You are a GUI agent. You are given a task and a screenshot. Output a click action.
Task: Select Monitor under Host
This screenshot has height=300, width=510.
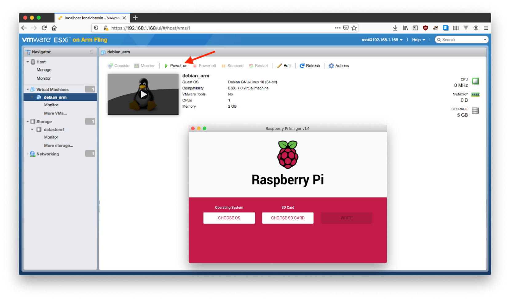tap(44, 78)
